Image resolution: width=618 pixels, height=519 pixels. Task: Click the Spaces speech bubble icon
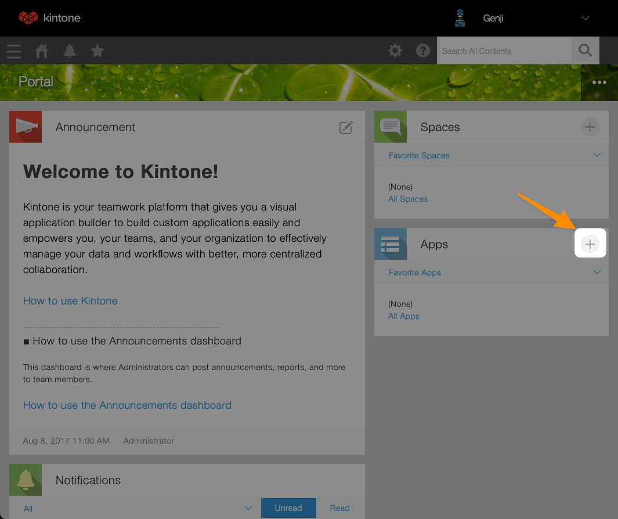tap(390, 127)
